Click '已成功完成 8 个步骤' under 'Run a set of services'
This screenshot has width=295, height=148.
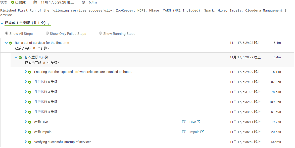tap(32, 48)
